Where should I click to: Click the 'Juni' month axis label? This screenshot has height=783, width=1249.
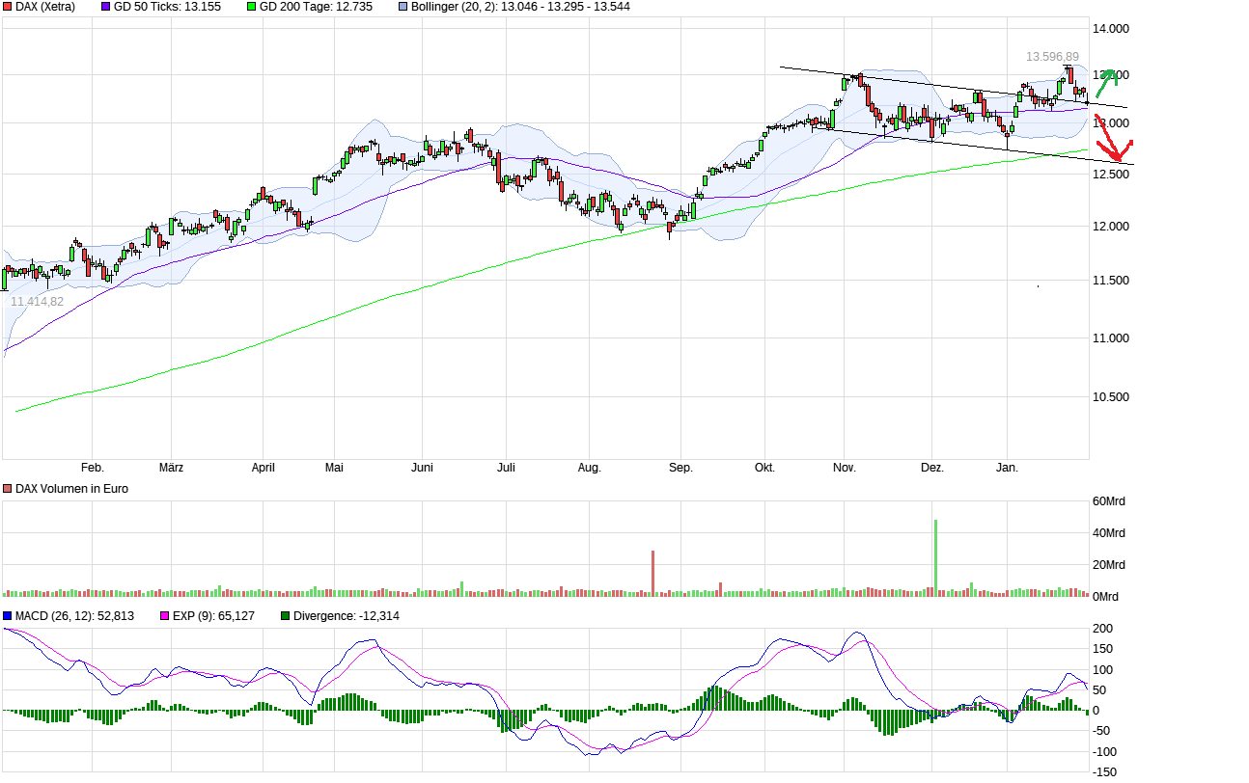pos(422,468)
